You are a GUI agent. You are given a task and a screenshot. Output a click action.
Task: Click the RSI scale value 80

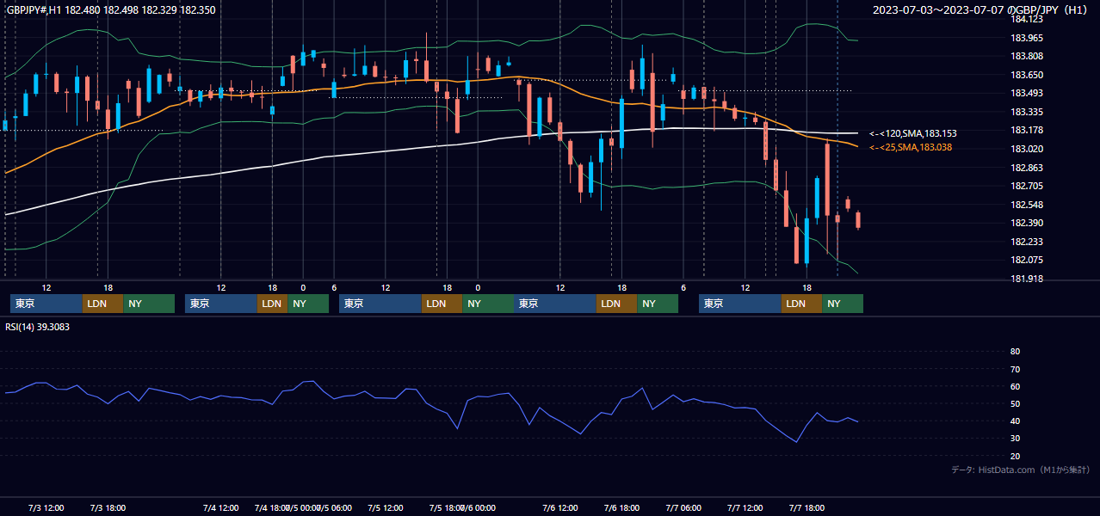tap(1015, 352)
